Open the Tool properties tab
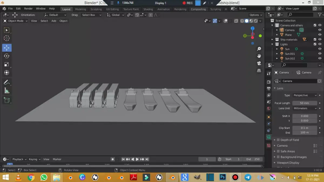The height and width of the screenshot is (182, 324). coord(269,73)
